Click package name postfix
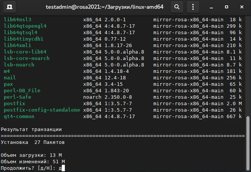Viewport: 251px width, 172px height. 14,103
